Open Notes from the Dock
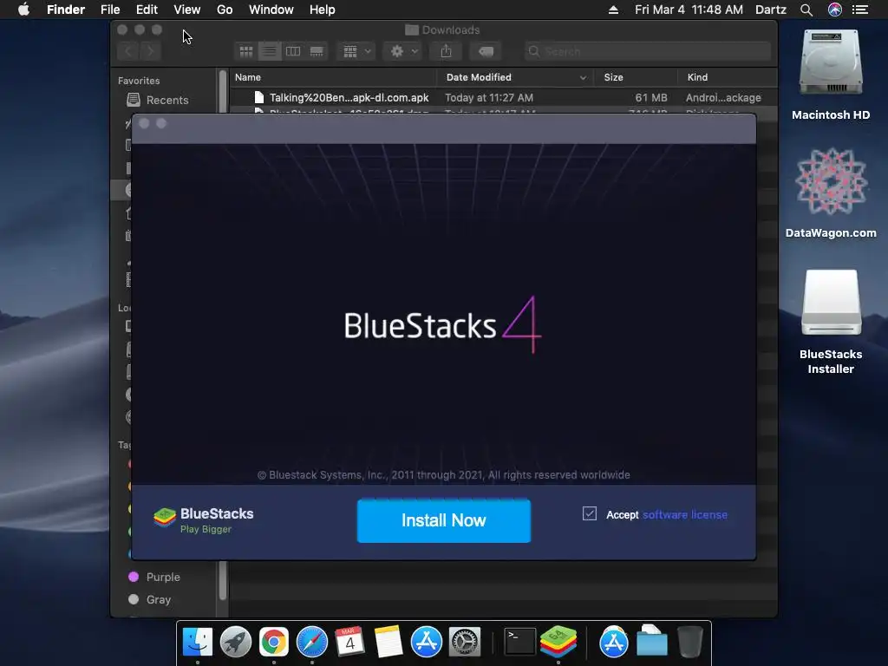Viewport: 888px width, 666px height. coord(388,643)
